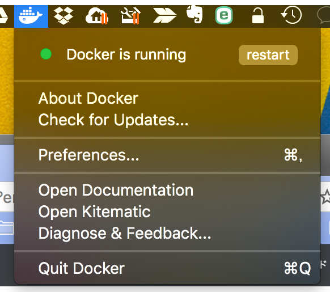Click the green Docker running status dot
330x292 pixels.
(x=46, y=54)
